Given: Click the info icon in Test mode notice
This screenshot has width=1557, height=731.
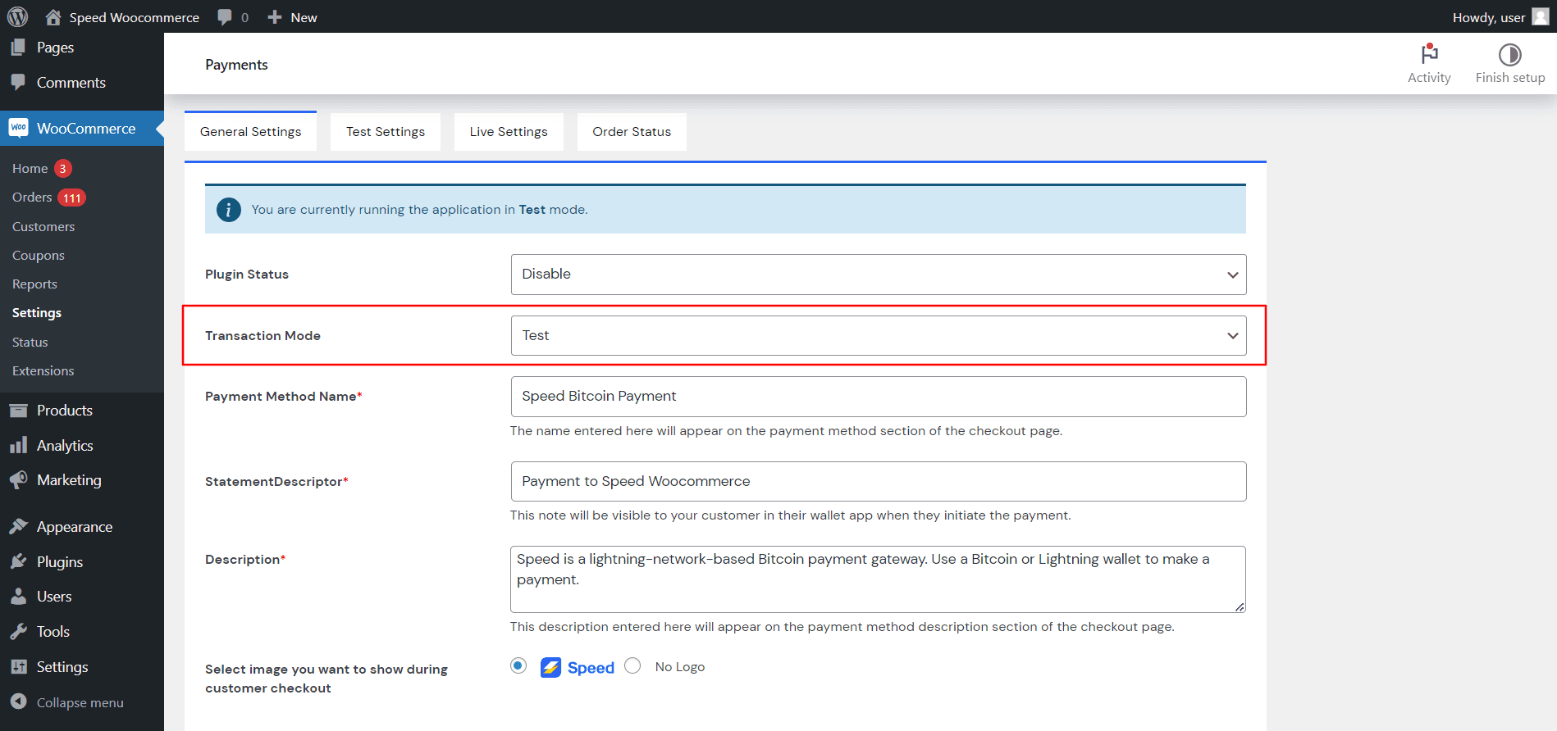Looking at the screenshot, I should [228, 210].
